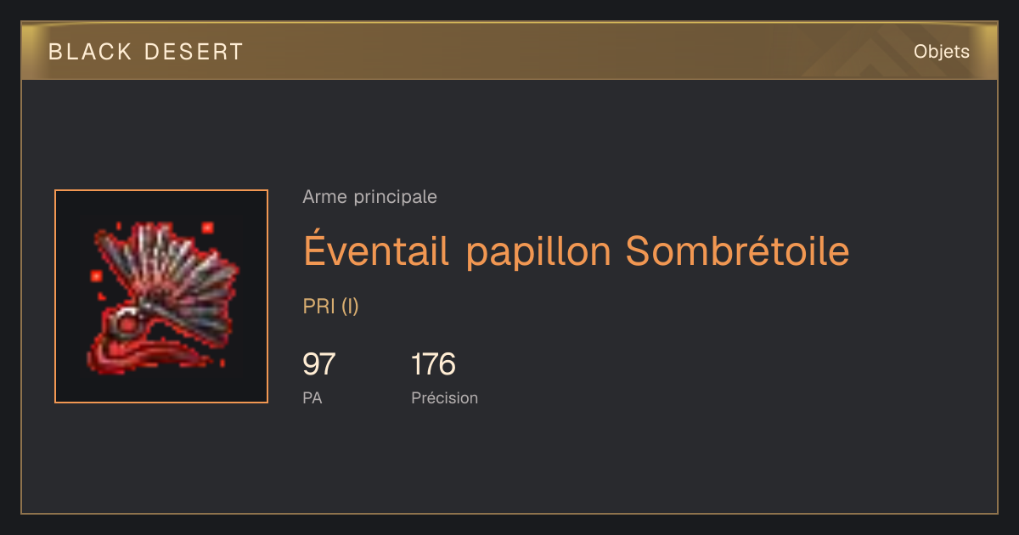
Task: Click the red sparkle above the fan
Action: click(x=206, y=228)
